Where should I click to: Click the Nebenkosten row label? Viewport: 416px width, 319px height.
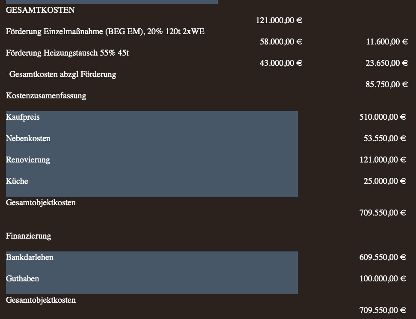pyautogui.click(x=28, y=139)
